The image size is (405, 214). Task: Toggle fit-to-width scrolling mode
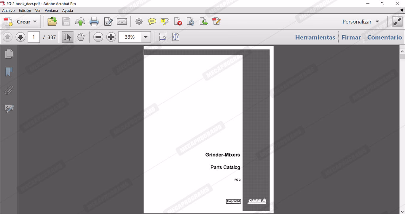pos(162,37)
